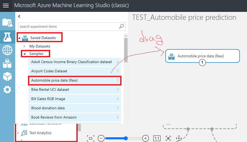247x142 pixels.
Task: Expand the My Datasets node
Action: (24, 46)
